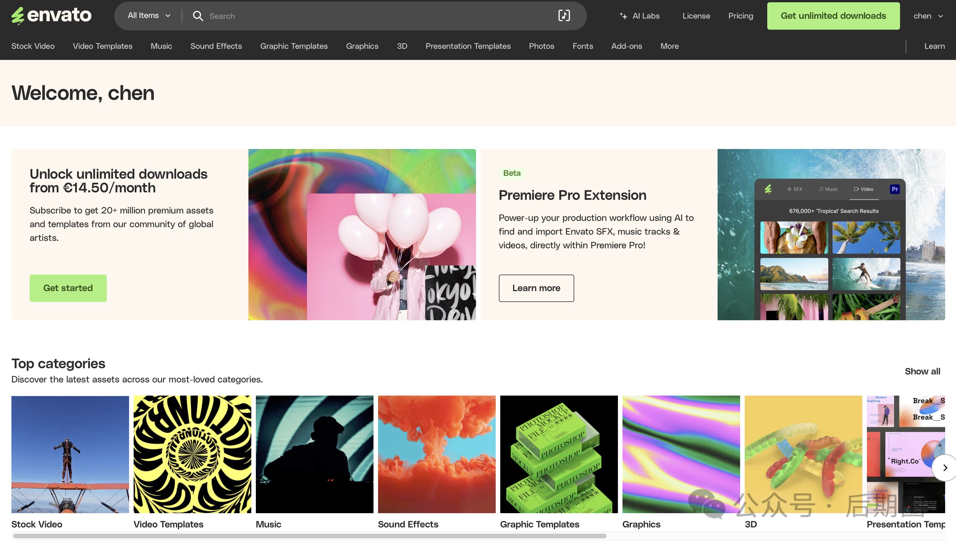The image size is (956, 544).
Task: Click the Video tab in extension preview
Action: click(864, 189)
